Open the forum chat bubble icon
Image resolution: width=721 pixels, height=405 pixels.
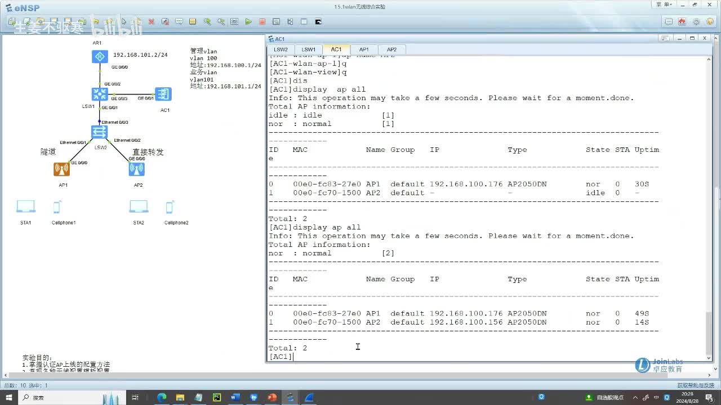pyautogui.click(x=669, y=22)
